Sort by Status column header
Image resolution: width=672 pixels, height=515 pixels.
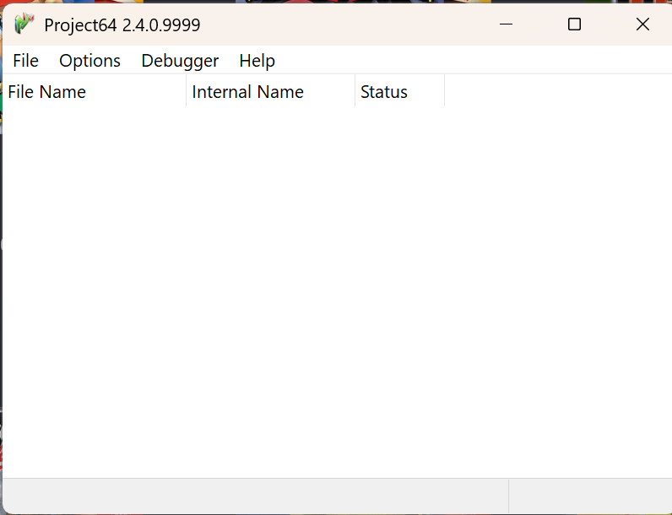(399, 92)
